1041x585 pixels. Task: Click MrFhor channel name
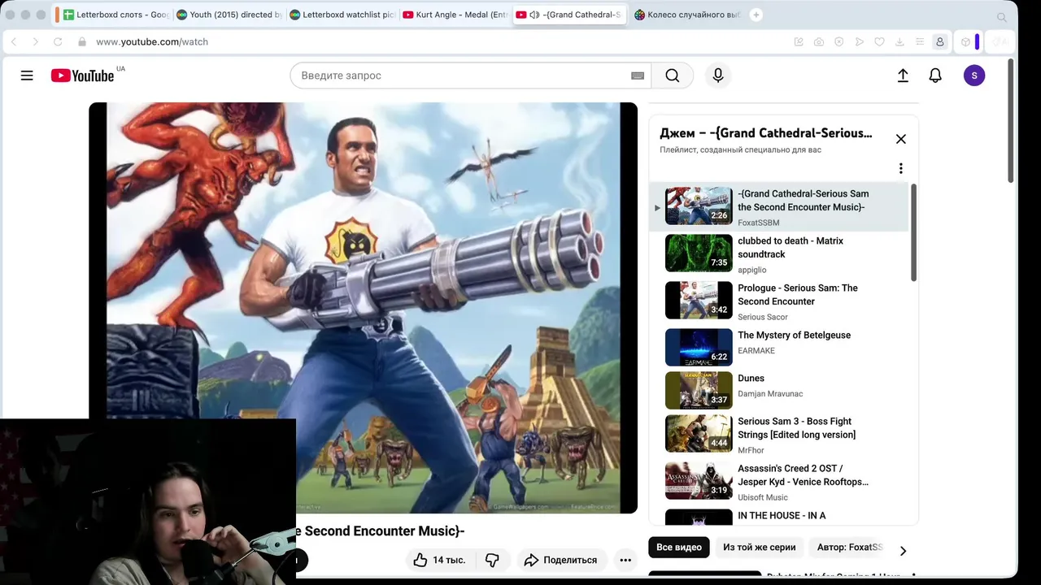pyautogui.click(x=751, y=450)
